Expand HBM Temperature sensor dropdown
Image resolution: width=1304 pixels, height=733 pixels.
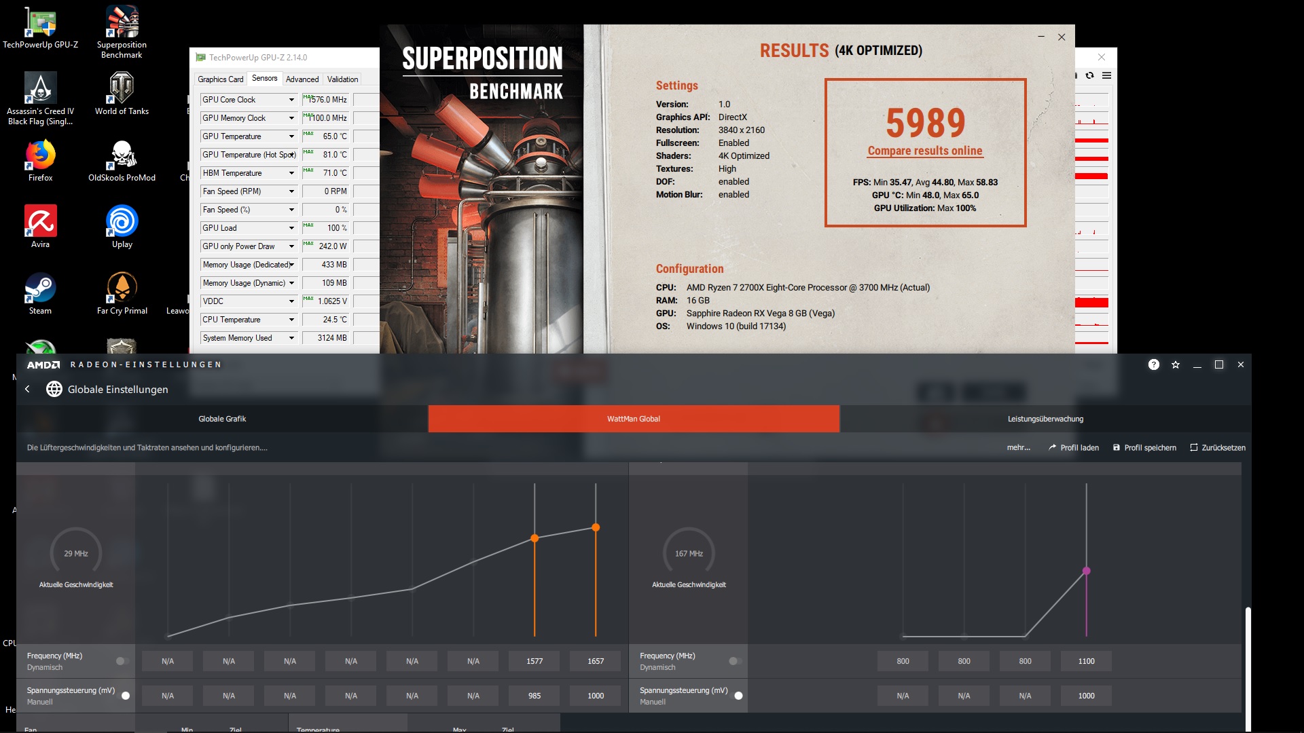[x=291, y=173]
